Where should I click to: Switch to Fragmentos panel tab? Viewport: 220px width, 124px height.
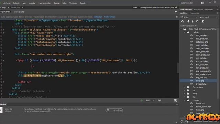(x=194, y=13)
